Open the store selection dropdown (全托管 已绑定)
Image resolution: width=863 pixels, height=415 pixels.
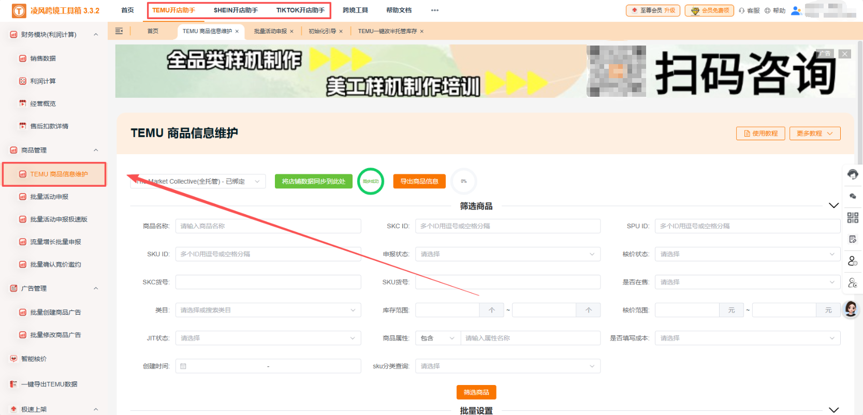pyautogui.click(x=198, y=181)
